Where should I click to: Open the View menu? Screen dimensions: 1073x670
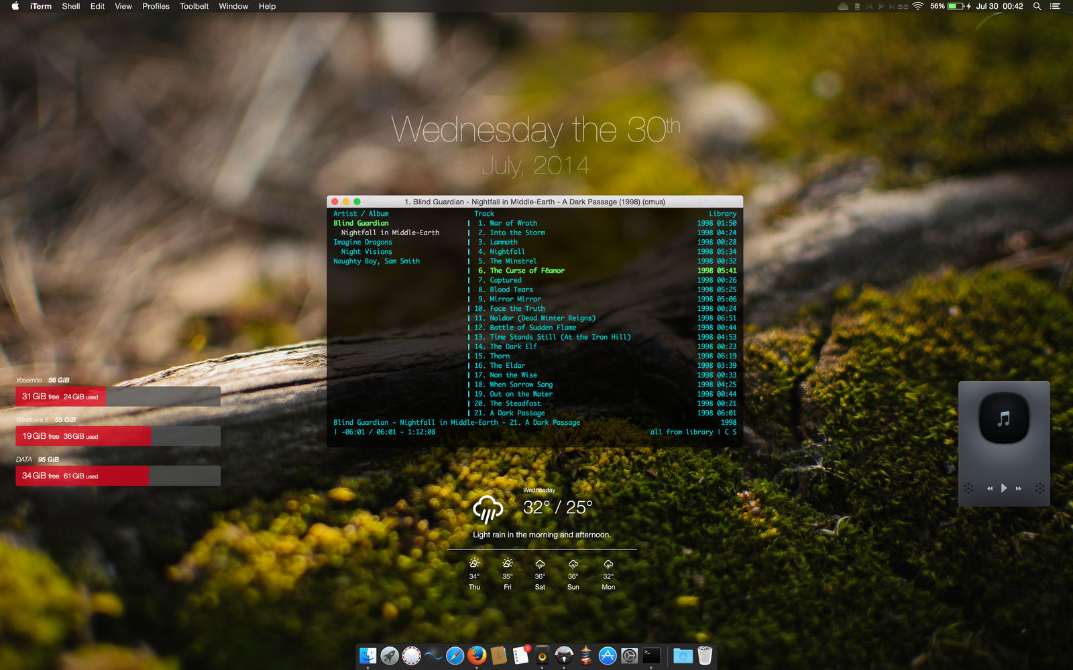click(x=123, y=6)
